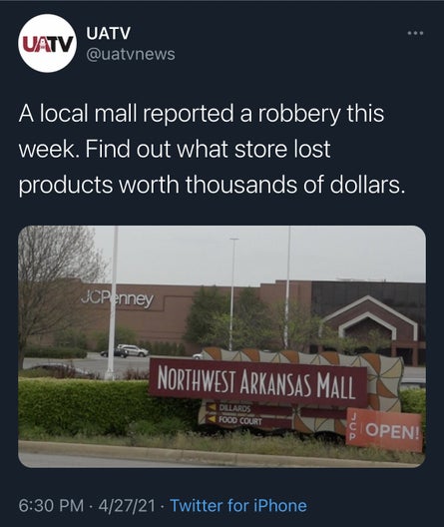Click the Food Court arrow on the sign

click(234, 420)
